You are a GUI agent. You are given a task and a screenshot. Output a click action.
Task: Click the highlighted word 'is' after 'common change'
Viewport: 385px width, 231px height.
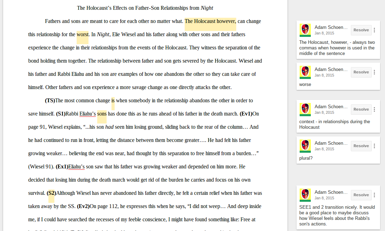tap(113, 101)
